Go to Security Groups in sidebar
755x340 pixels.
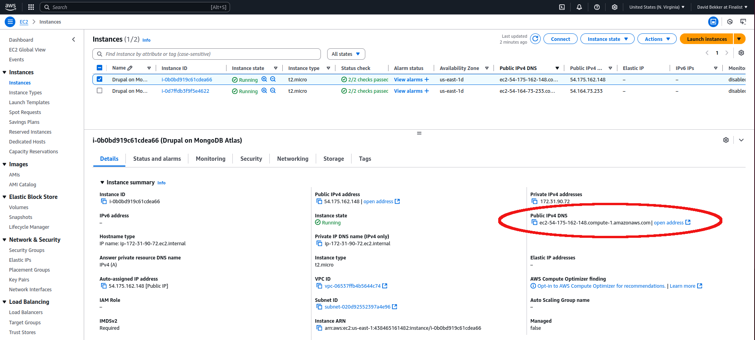click(x=27, y=250)
